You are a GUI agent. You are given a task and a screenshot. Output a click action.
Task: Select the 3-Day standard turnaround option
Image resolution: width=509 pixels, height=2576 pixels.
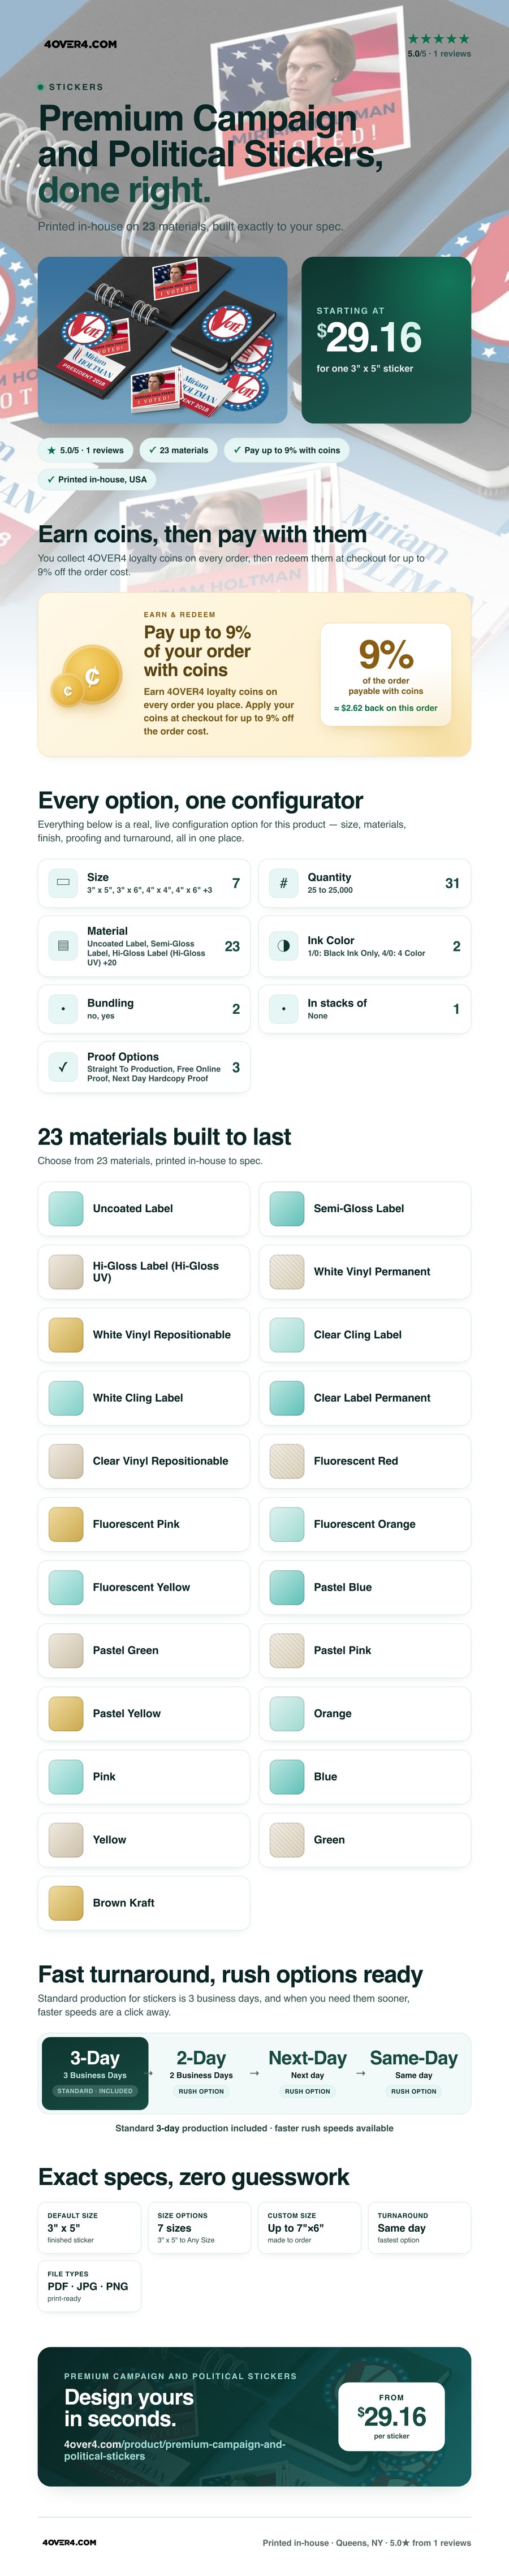[x=95, y=2073]
